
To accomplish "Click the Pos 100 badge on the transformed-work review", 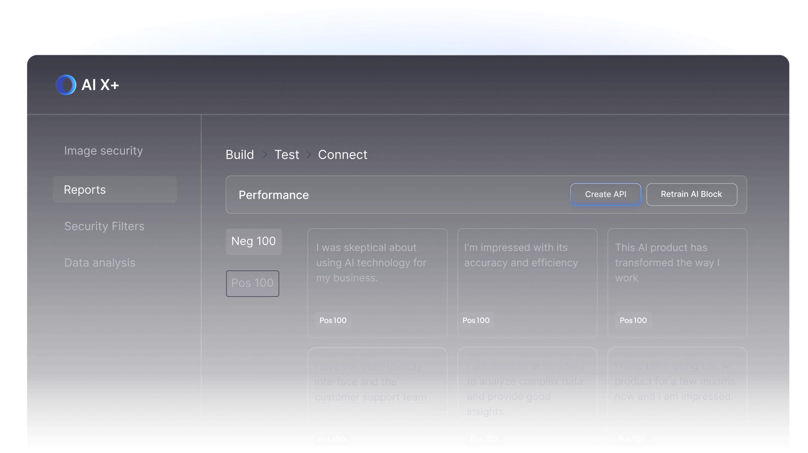I will tap(633, 321).
